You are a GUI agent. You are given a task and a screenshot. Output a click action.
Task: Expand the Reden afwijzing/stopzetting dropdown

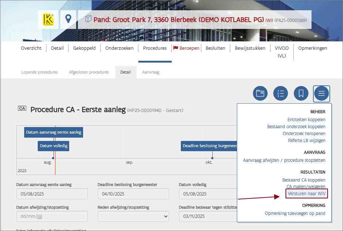(x=133, y=216)
